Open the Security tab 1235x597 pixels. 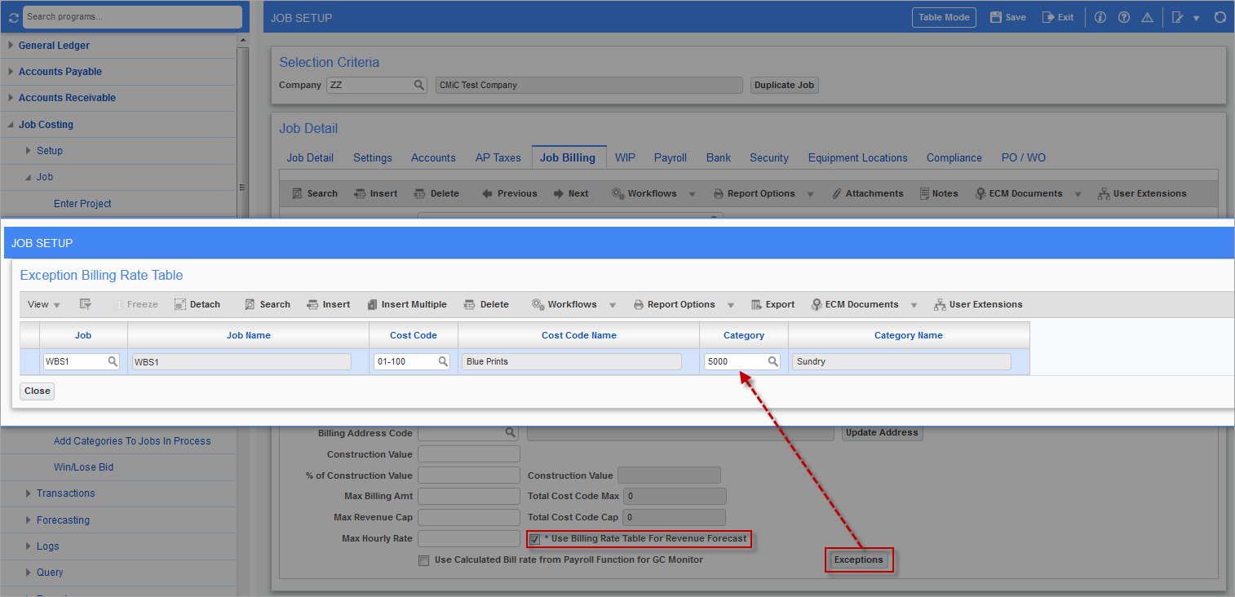pos(768,157)
